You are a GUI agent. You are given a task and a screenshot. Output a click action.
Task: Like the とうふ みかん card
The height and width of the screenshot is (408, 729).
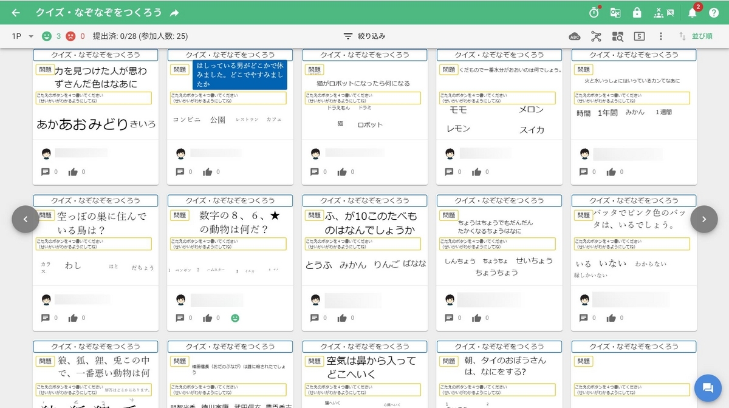click(x=343, y=318)
